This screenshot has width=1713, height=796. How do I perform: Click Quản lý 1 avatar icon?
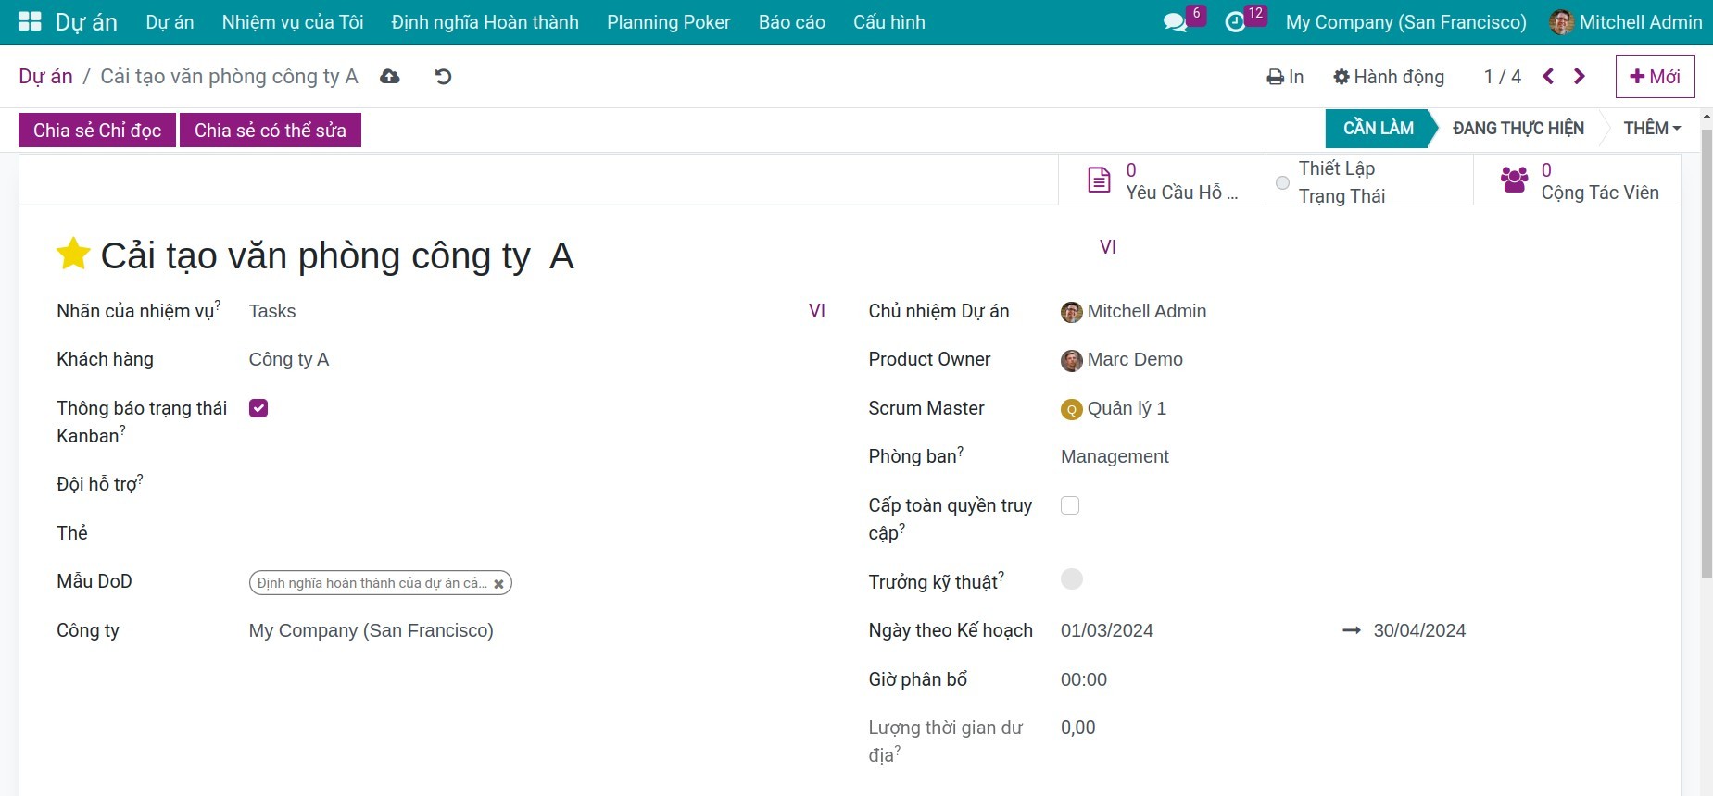pyautogui.click(x=1072, y=409)
